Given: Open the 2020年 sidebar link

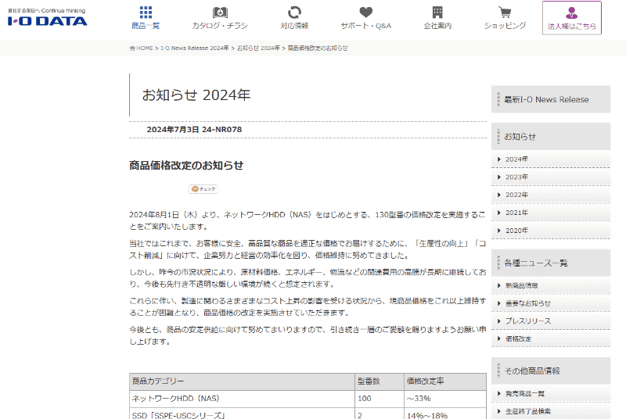Looking at the screenshot, I should (x=516, y=231).
